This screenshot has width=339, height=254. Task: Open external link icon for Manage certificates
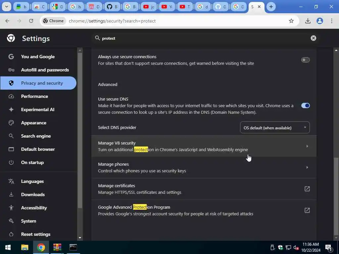point(307,189)
